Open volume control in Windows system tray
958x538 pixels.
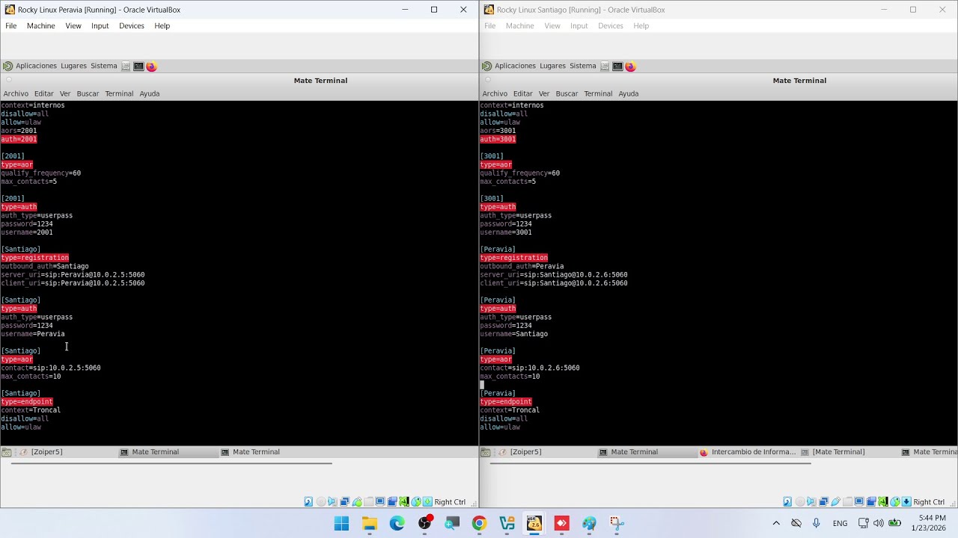(878, 523)
